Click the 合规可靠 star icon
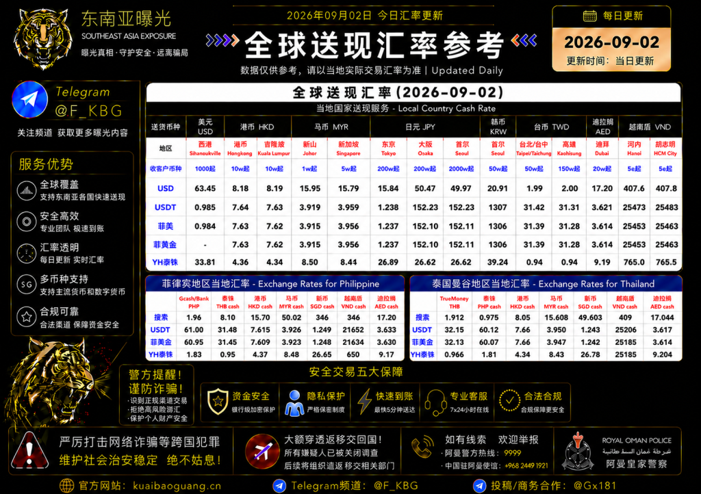Image resolution: width=701 pixels, height=494 pixels. click(x=27, y=317)
